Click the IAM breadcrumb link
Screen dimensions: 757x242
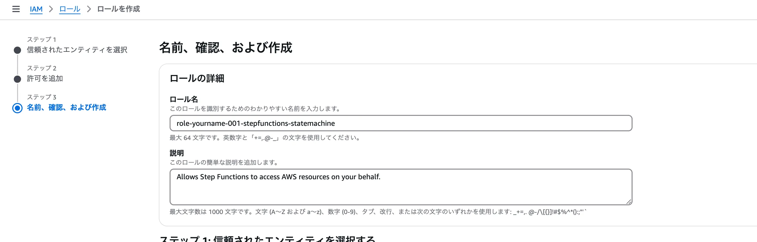pyautogui.click(x=36, y=9)
